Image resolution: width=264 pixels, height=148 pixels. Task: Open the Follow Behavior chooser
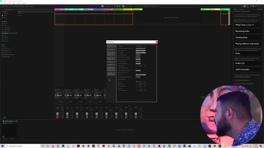pyautogui.click(x=141, y=51)
